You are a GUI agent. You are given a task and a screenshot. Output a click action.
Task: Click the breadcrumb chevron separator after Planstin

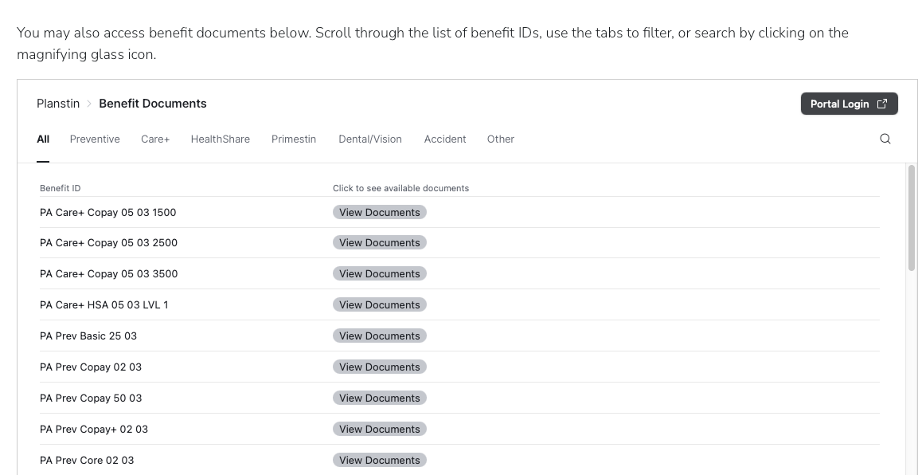point(89,104)
